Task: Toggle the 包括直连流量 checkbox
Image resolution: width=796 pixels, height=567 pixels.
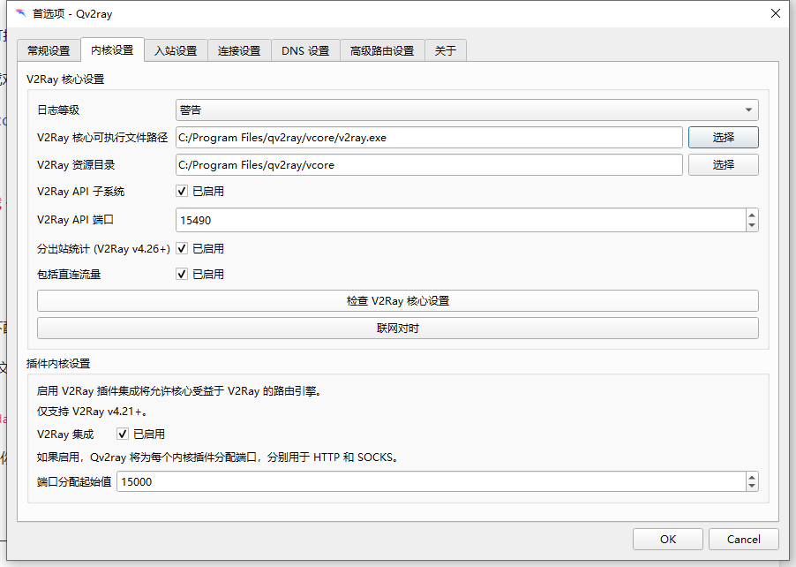Action: tap(181, 274)
